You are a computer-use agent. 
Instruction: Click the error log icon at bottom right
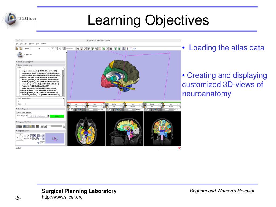(179, 148)
